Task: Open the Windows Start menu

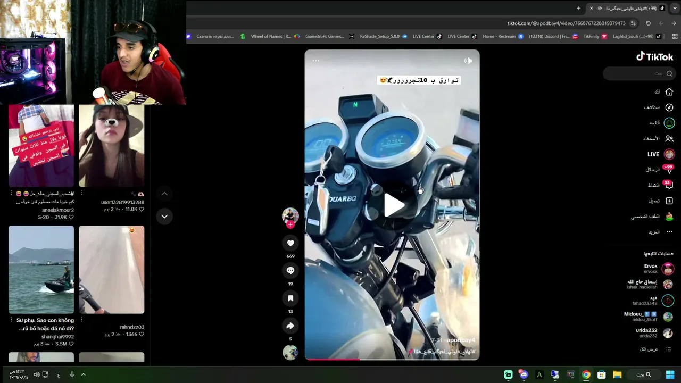Action: click(670, 374)
